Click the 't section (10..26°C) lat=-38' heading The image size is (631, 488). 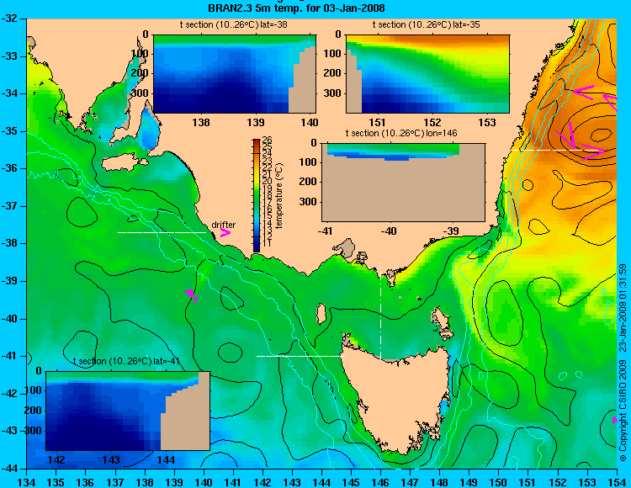(x=233, y=24)
